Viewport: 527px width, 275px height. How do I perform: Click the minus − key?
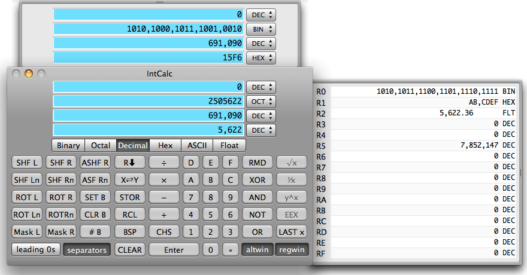coord(164,197)
